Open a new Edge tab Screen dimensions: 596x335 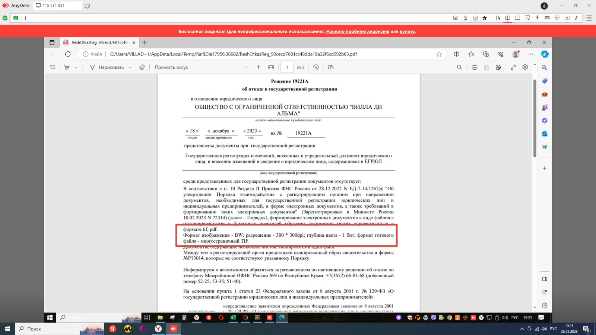click(x=145, y=42)
